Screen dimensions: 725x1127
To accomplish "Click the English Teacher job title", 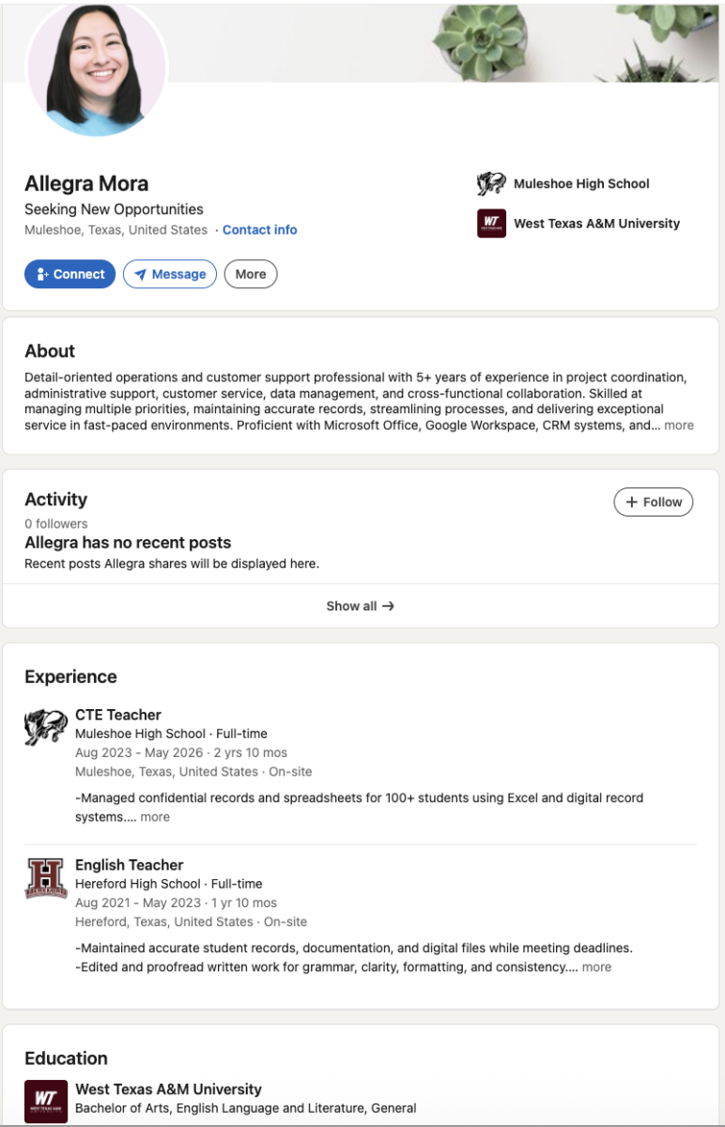I will click(x=130, y=865).
